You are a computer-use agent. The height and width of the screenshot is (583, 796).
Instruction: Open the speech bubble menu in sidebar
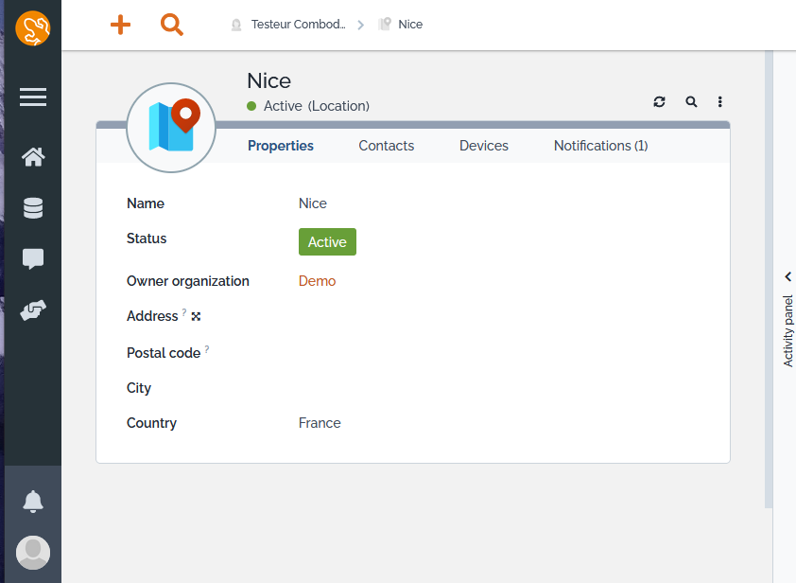point(33,259)
